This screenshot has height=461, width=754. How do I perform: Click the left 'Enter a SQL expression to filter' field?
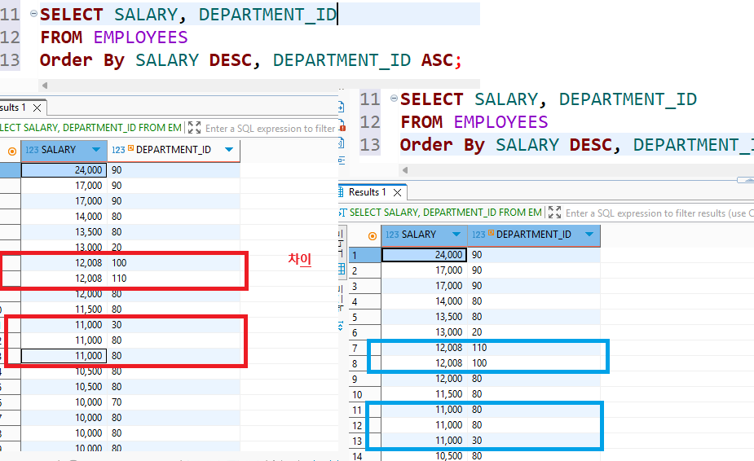(271, 129)
